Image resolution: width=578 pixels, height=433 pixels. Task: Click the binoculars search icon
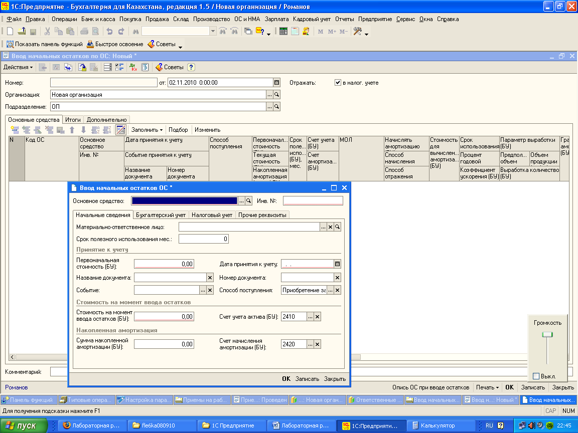(135, 32)
